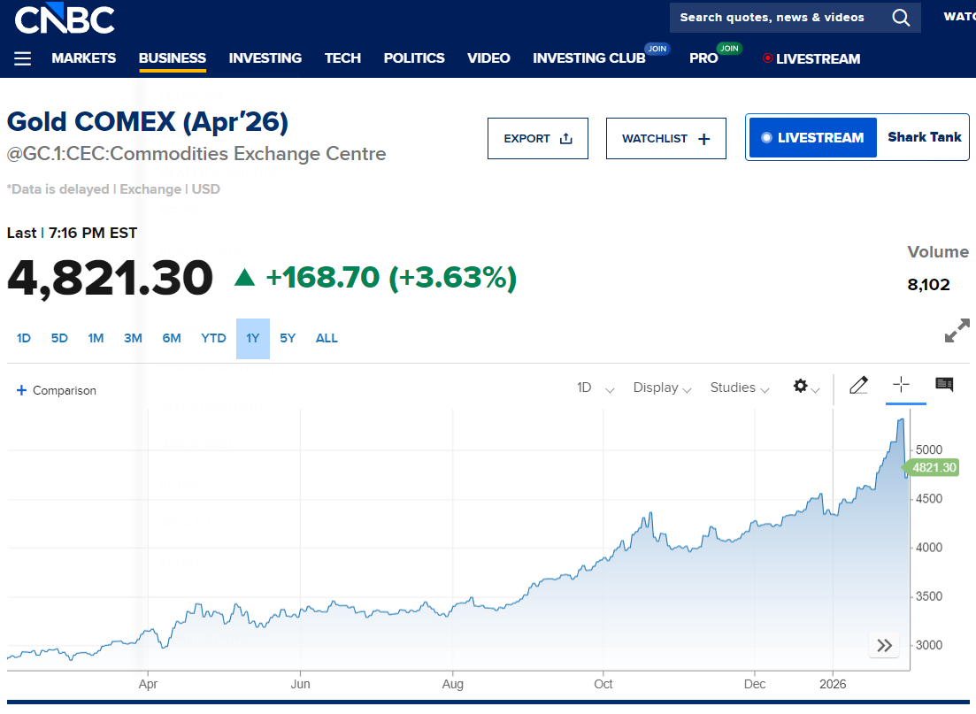Select the 6M time range
Screen dimensions: 976x714
[x=172, y=338]
